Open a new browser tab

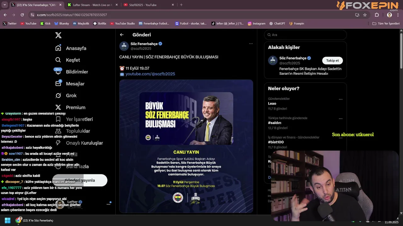tap(181, 5)
